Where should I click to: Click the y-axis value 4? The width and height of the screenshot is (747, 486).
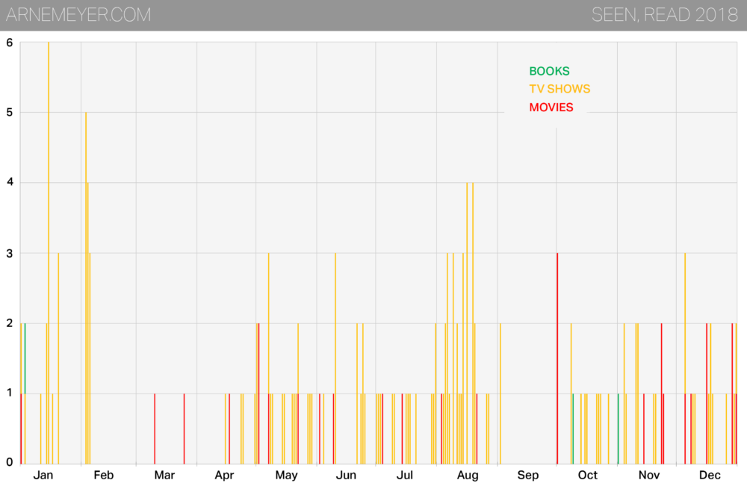tap(10, 182)
